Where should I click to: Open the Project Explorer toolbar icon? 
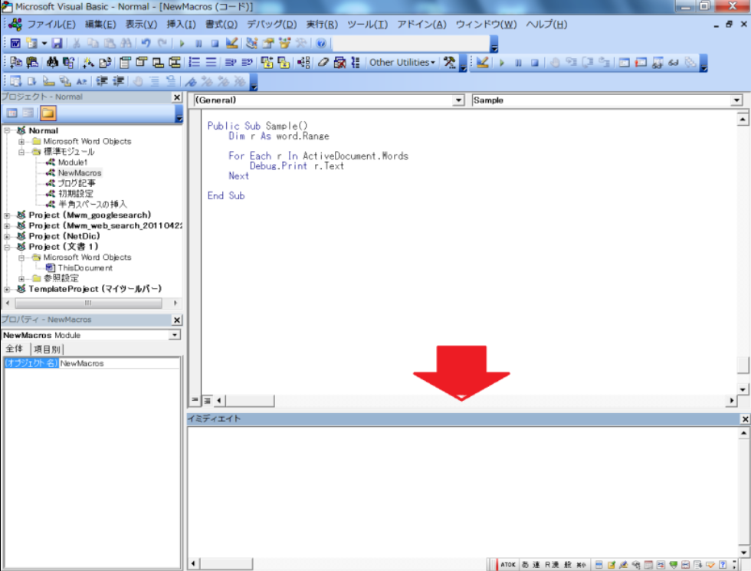[x=251, y=44]
